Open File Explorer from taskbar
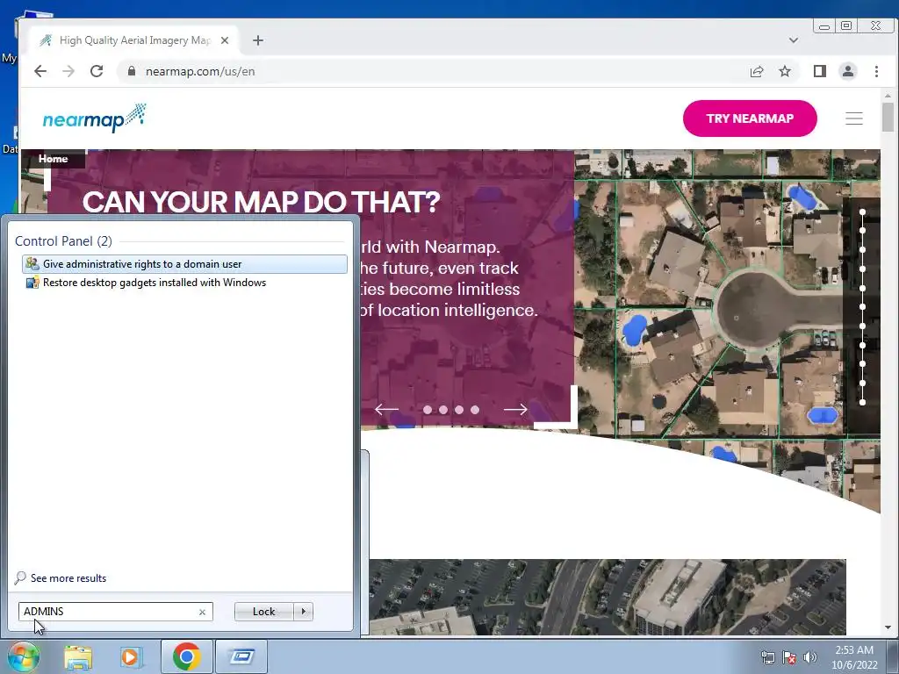 pos(78,656)
